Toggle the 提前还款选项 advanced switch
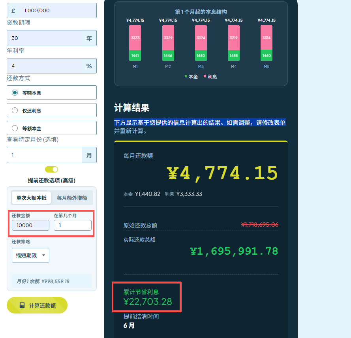The height and width of the screenshot is (338, 351). (51, 169)
